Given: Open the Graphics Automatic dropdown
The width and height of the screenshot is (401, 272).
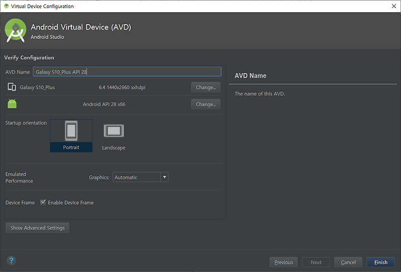Looking at the screenshot, I should 140,177.
